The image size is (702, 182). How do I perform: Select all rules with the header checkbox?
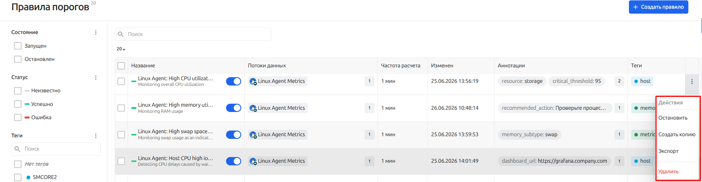(121, 66)
